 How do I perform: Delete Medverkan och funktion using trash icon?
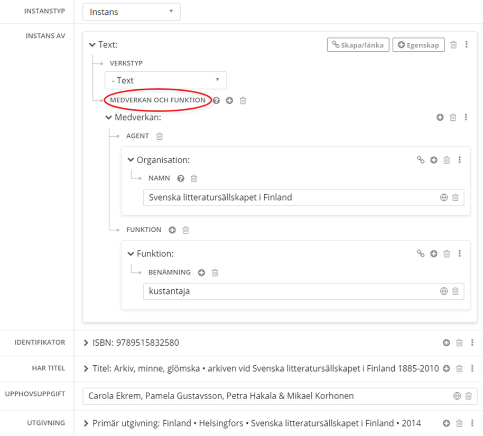pos(243,100)
